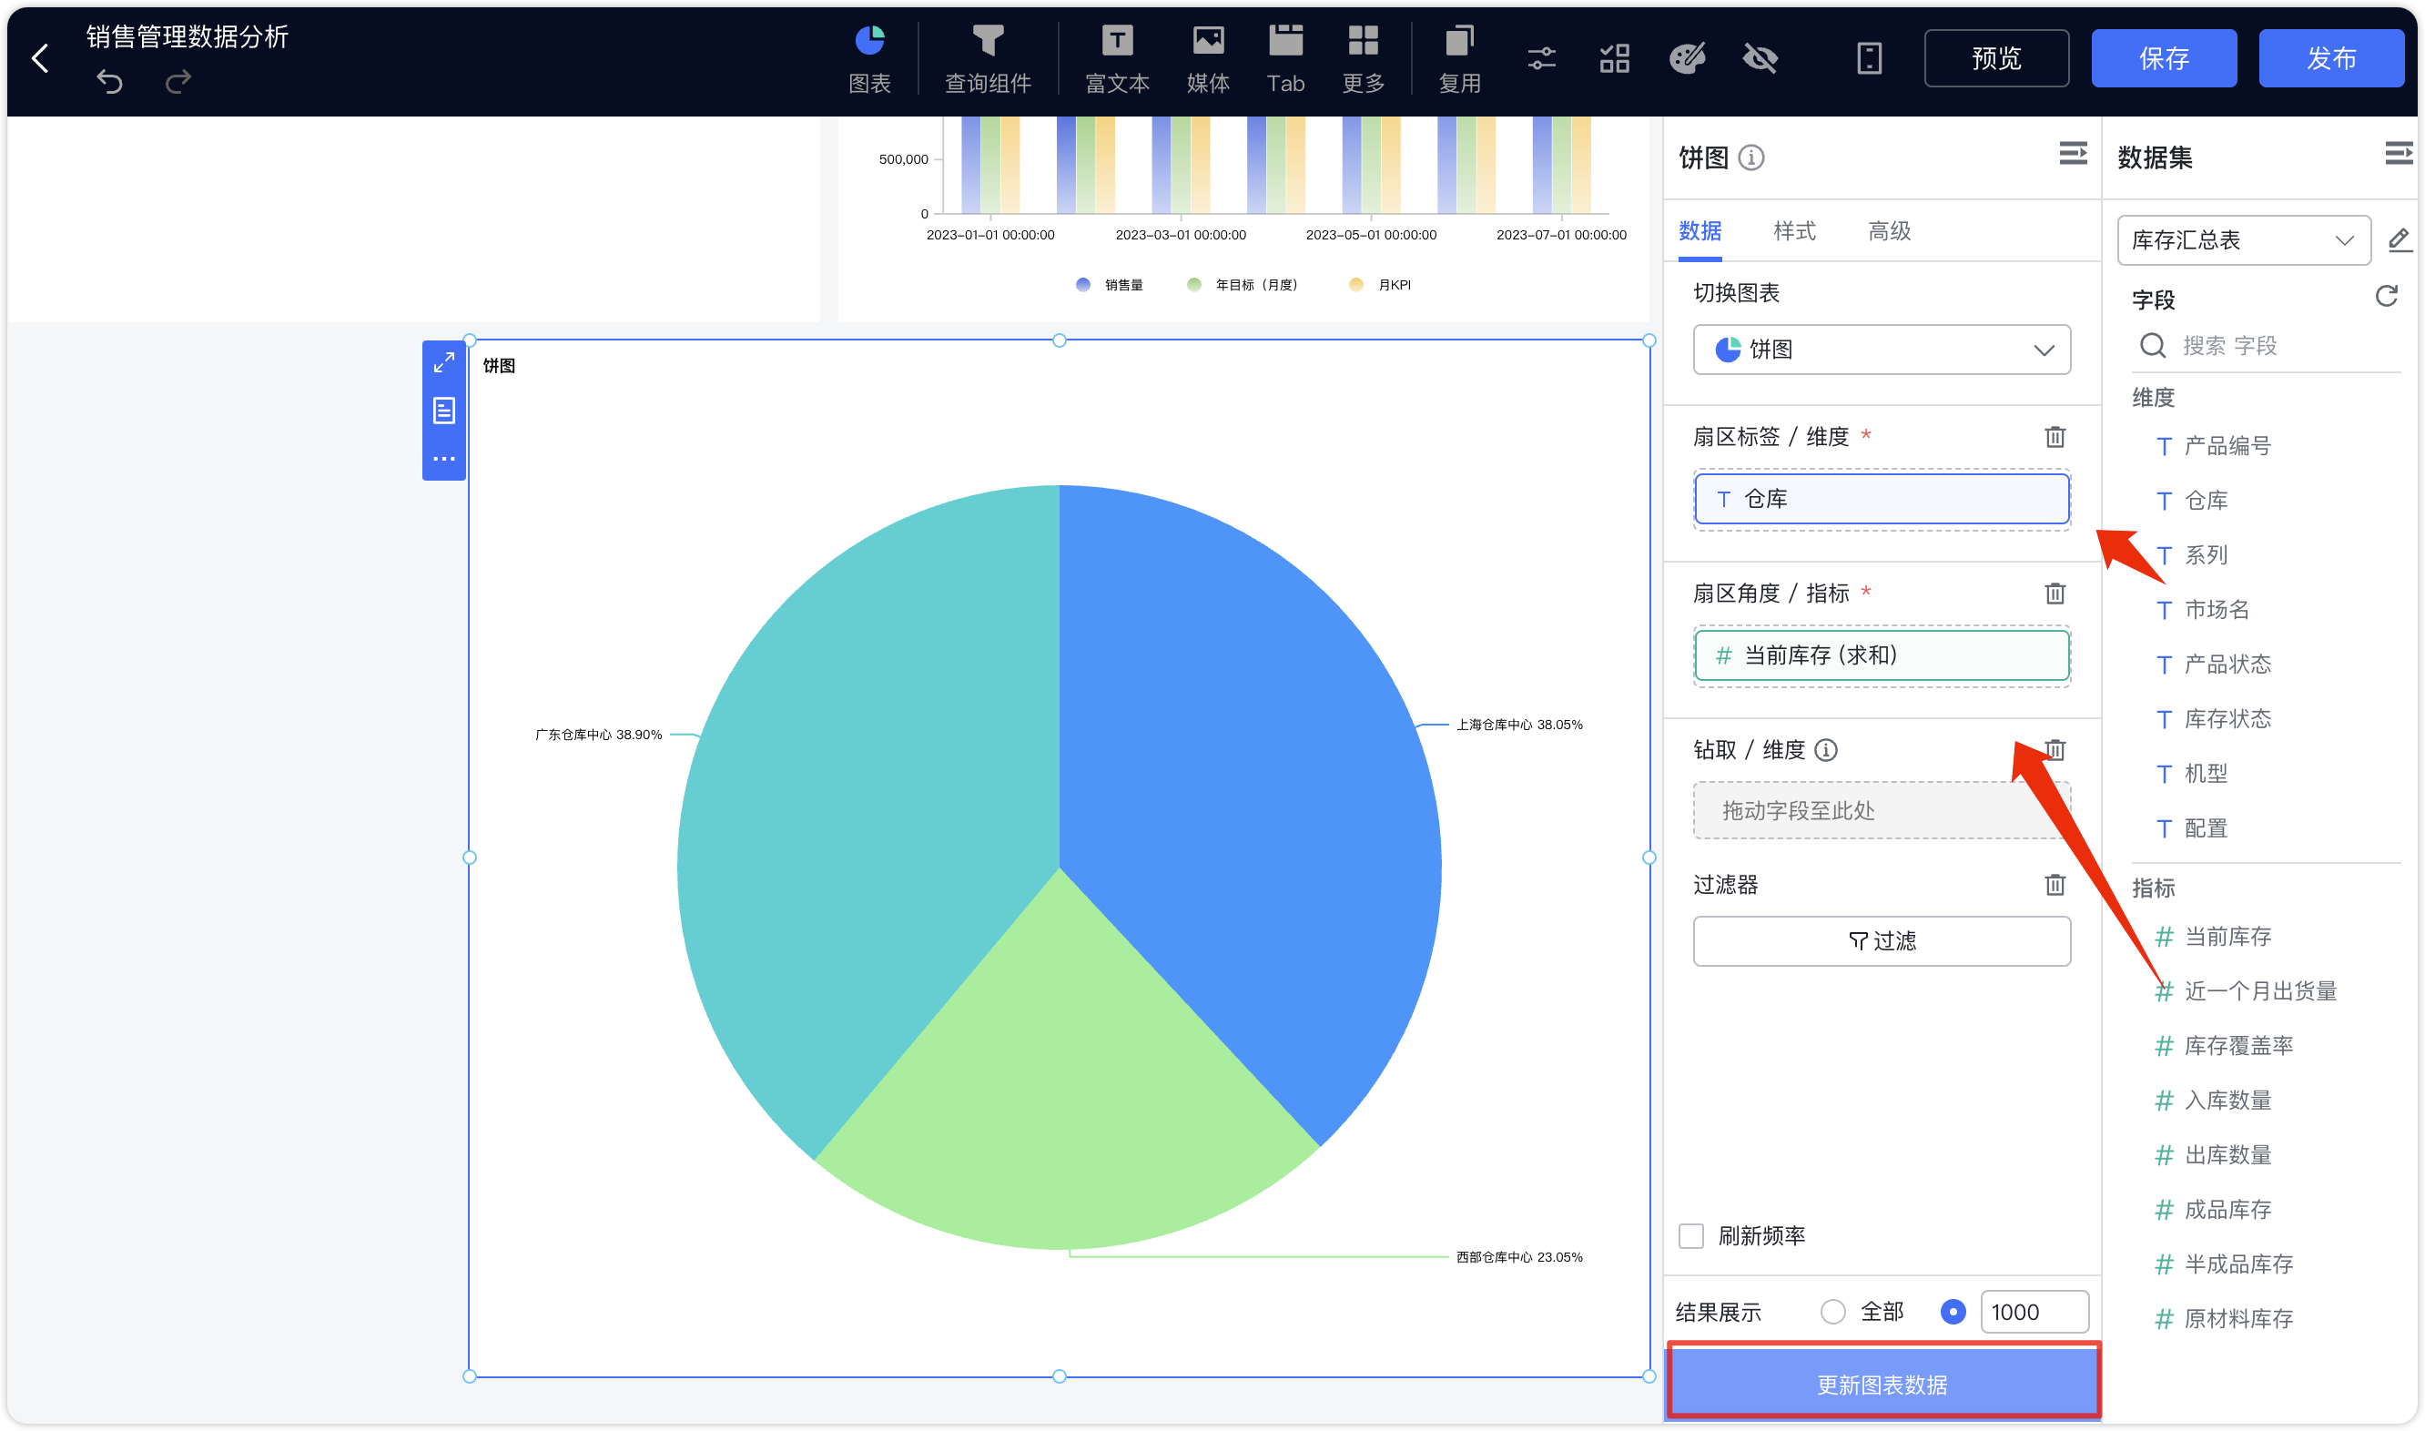Screen dimensions: 2425x1431
Task: Select the 当前库存 measure in dataset list
Action: (x=2227, y=938)
